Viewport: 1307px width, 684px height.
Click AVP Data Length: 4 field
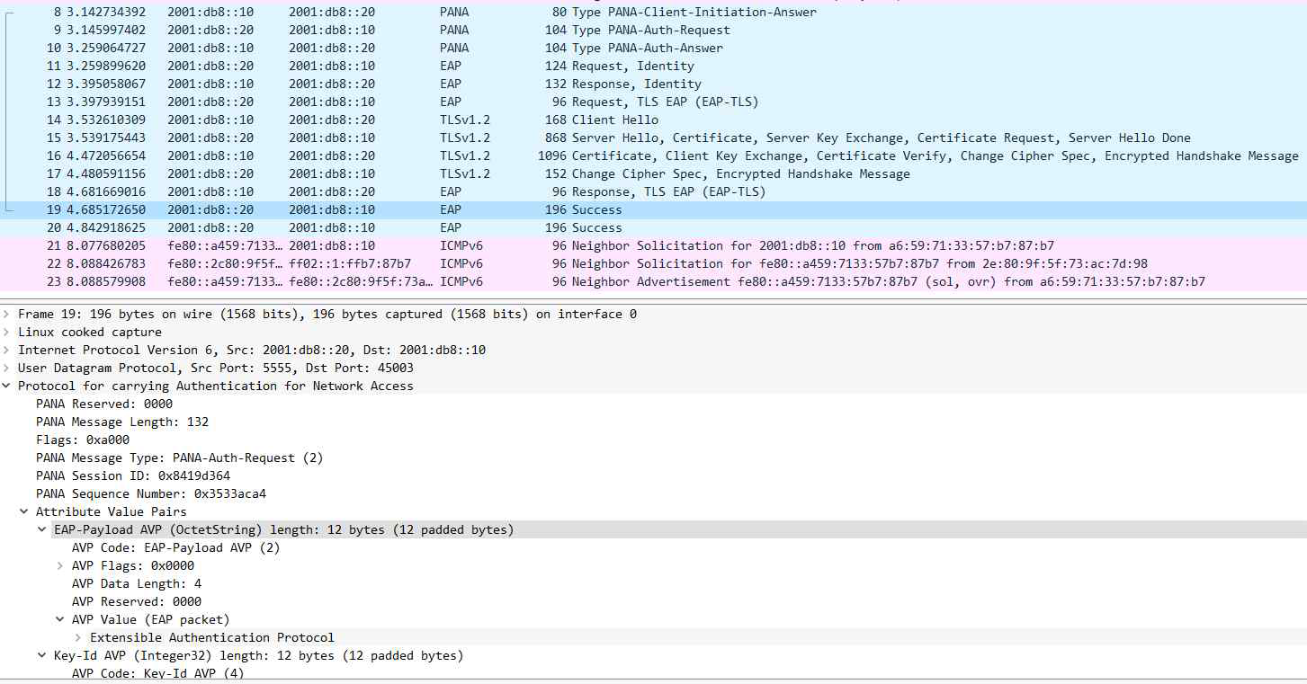(x=137, y=583)
